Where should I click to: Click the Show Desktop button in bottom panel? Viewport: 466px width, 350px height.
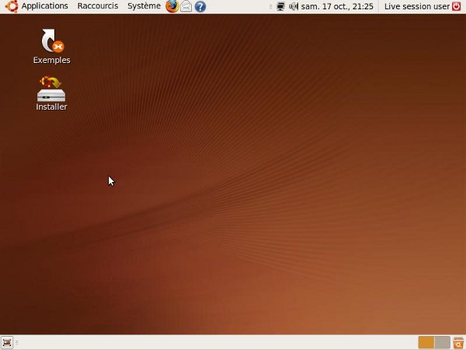coord(7,342)
